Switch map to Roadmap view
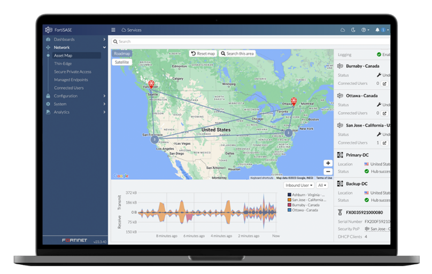The image size is (432, 274). (x=122, y=53)
